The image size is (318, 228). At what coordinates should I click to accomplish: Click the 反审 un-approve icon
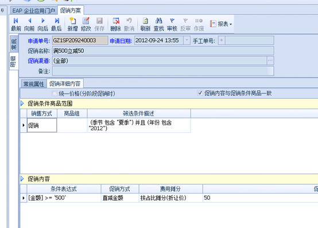point(185,24)
